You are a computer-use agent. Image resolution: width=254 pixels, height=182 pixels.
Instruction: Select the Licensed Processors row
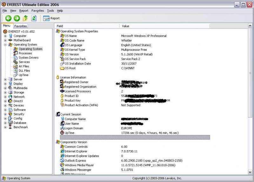tap(135, 91)
